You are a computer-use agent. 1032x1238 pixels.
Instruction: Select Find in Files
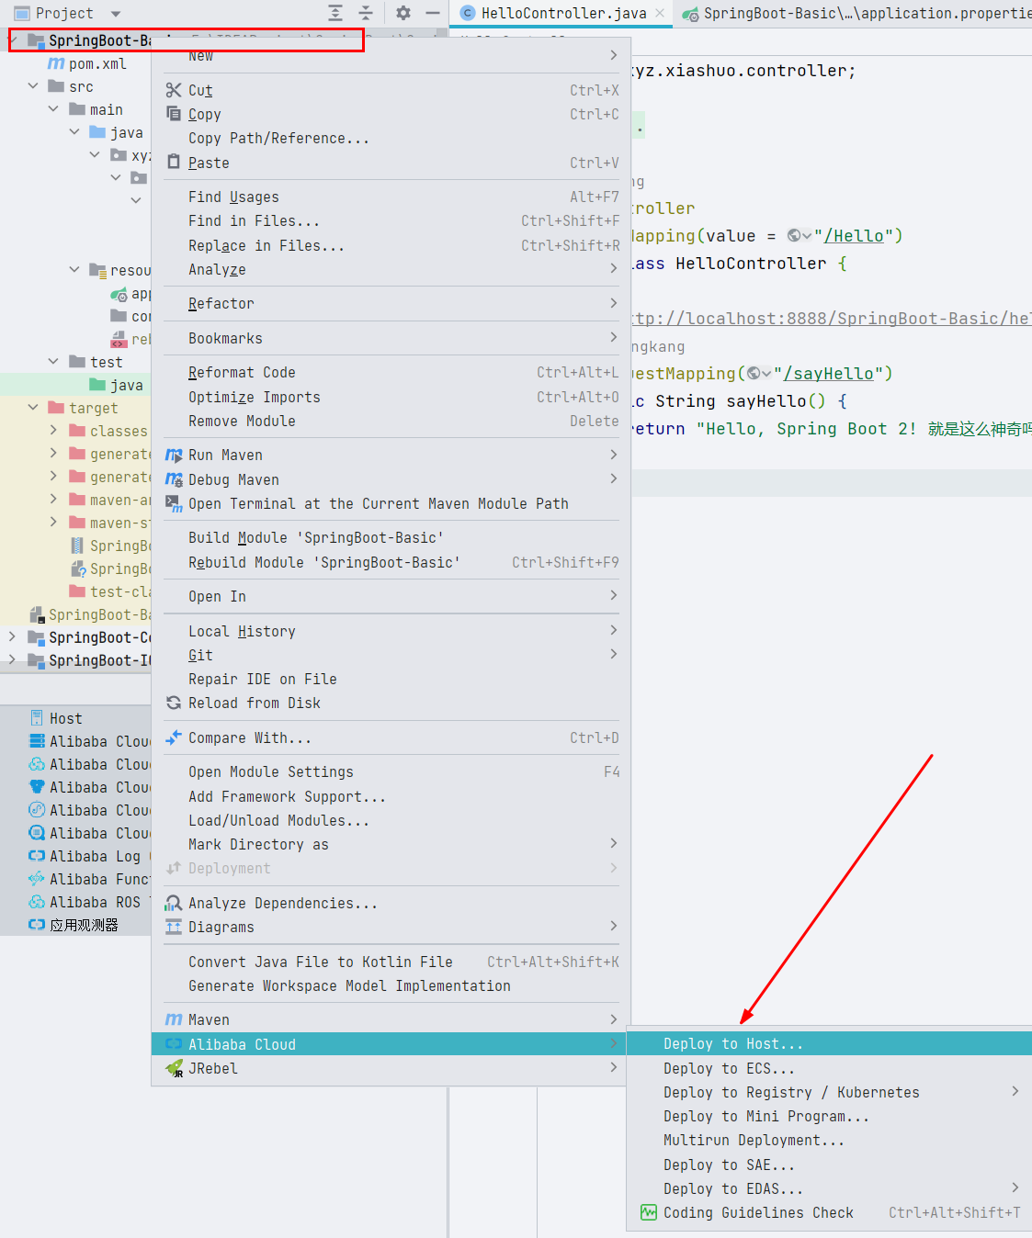(391, 220)
